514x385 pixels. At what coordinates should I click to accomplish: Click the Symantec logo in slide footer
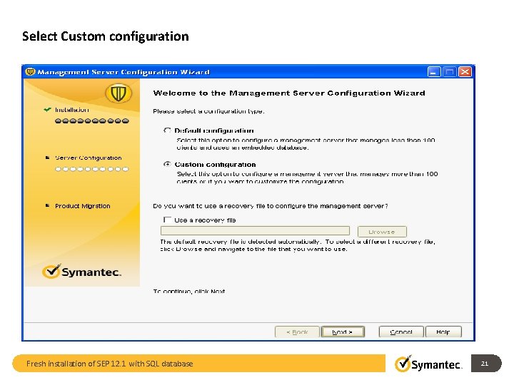[428, 364]
